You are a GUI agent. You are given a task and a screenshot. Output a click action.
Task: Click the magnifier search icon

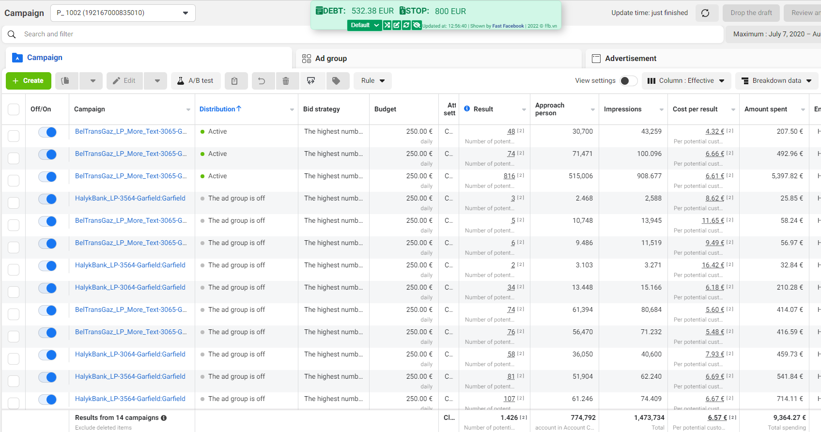(x=12, y=34)
